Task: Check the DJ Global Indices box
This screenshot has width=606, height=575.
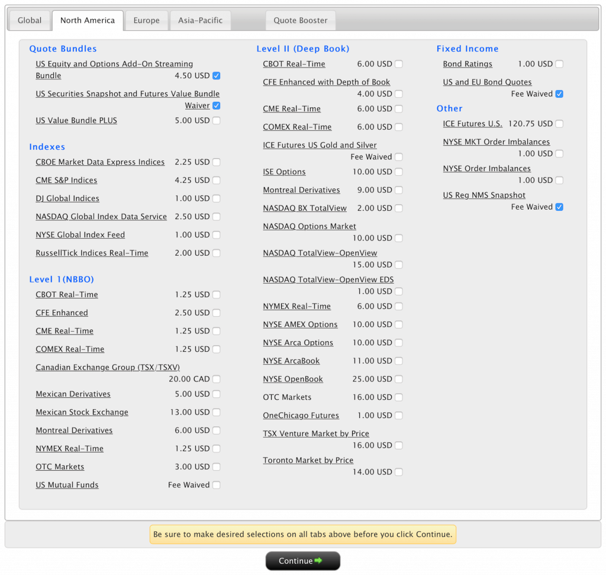Action: pos(217,198)
